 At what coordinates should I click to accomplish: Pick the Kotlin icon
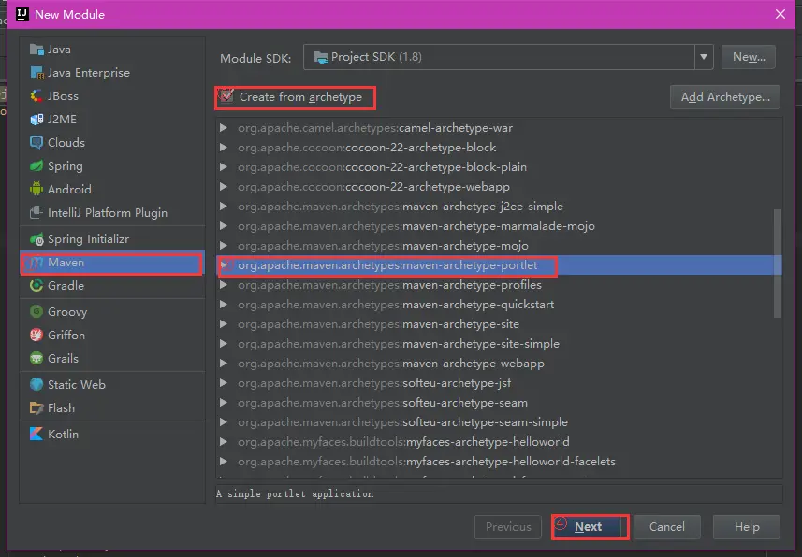[x=36, y=434]
